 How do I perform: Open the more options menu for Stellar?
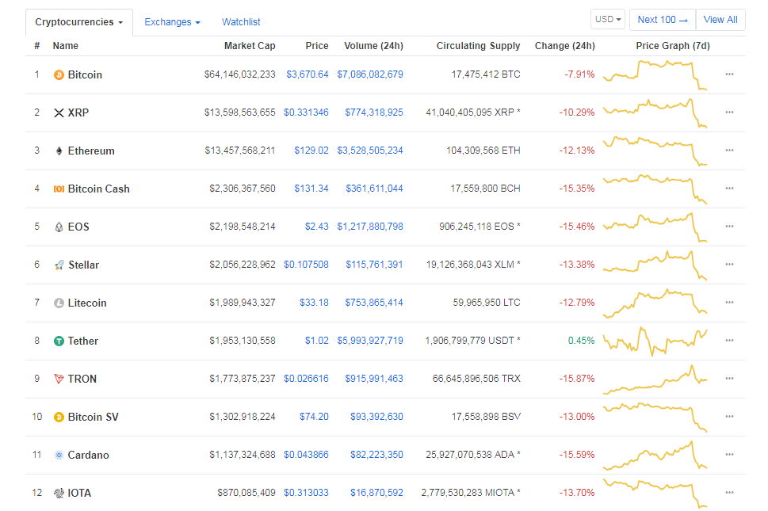729,265
